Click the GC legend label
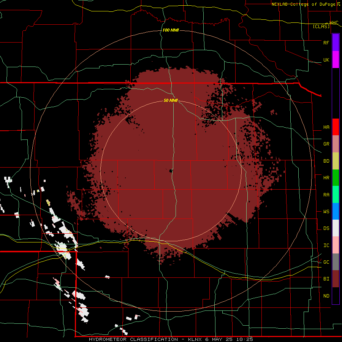The image size is (342, 342). pos(326,262)
